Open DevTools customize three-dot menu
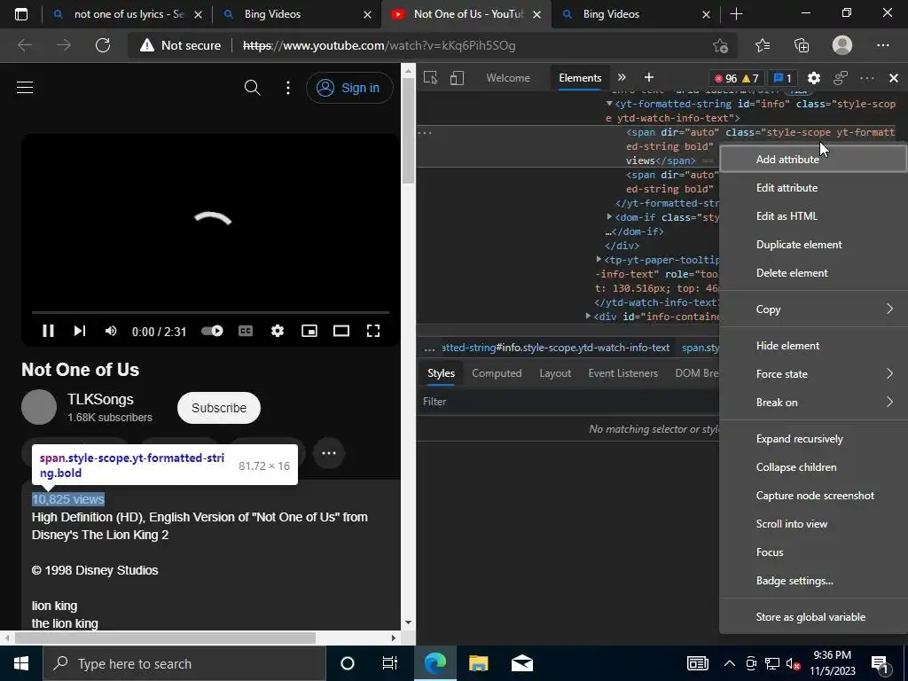 (867, 78)
